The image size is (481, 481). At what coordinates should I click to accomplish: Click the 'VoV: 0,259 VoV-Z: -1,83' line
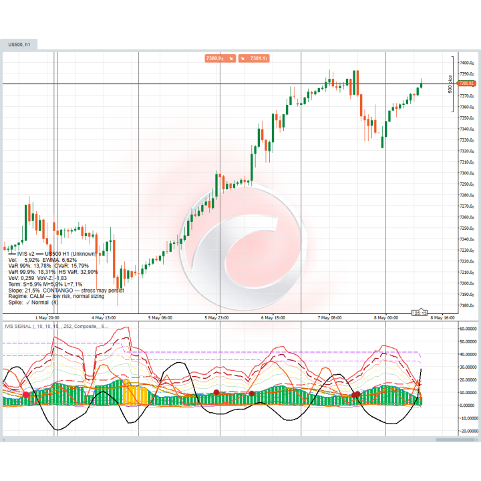pos(37,278)
